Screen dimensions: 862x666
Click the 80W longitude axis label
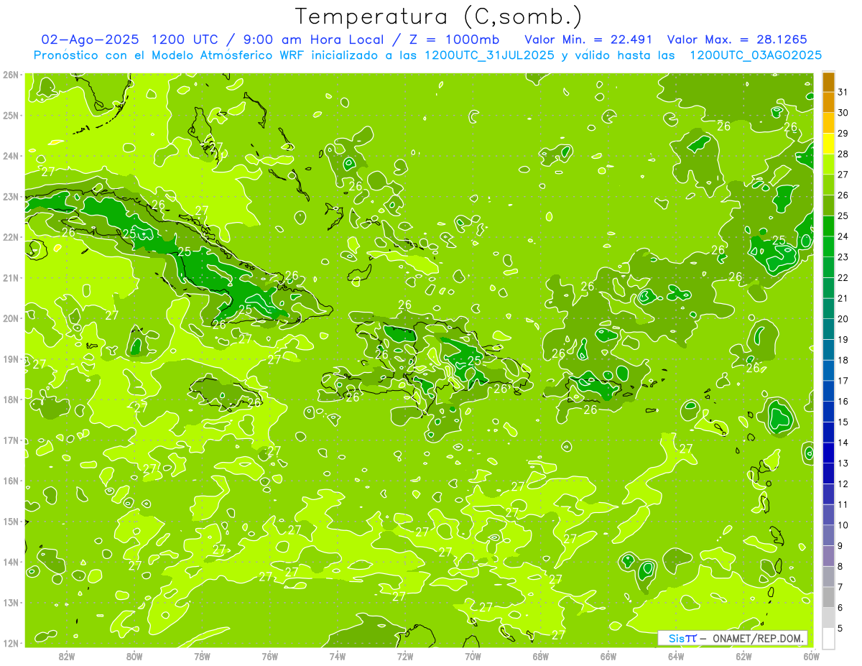(134, 656)
